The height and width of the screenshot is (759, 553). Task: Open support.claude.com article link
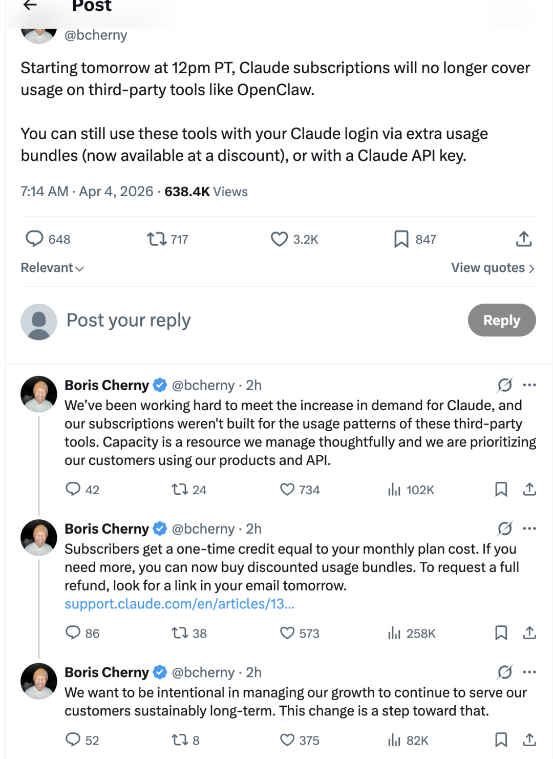(179, 604)
